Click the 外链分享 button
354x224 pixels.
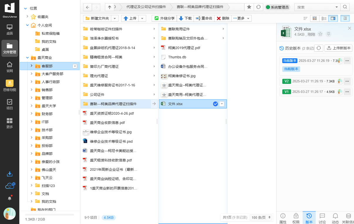tap(164, 18)
